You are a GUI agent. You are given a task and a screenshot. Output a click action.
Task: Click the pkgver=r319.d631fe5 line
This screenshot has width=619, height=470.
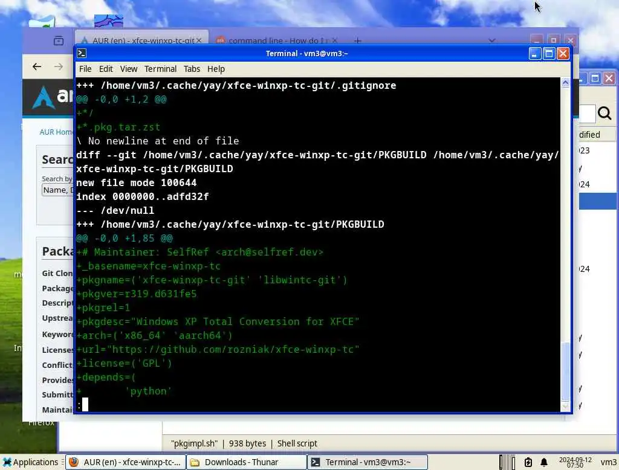(x=136, y=294)
